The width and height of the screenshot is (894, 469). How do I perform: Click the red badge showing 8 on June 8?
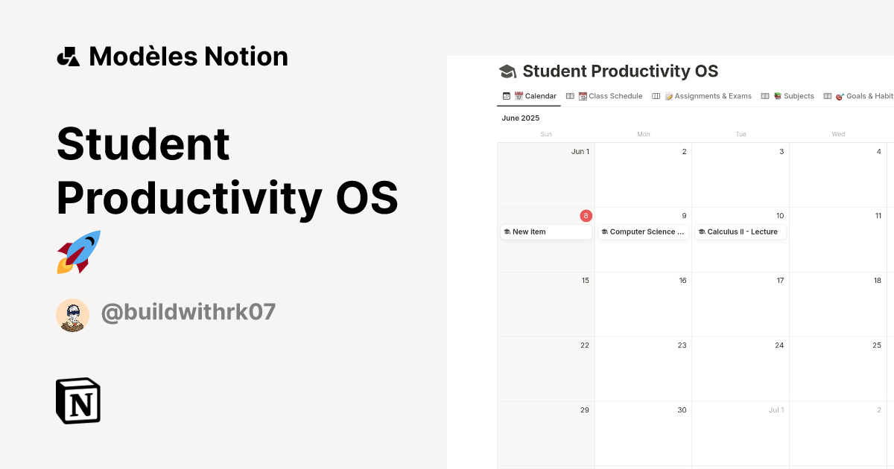[x=586, y=216]
